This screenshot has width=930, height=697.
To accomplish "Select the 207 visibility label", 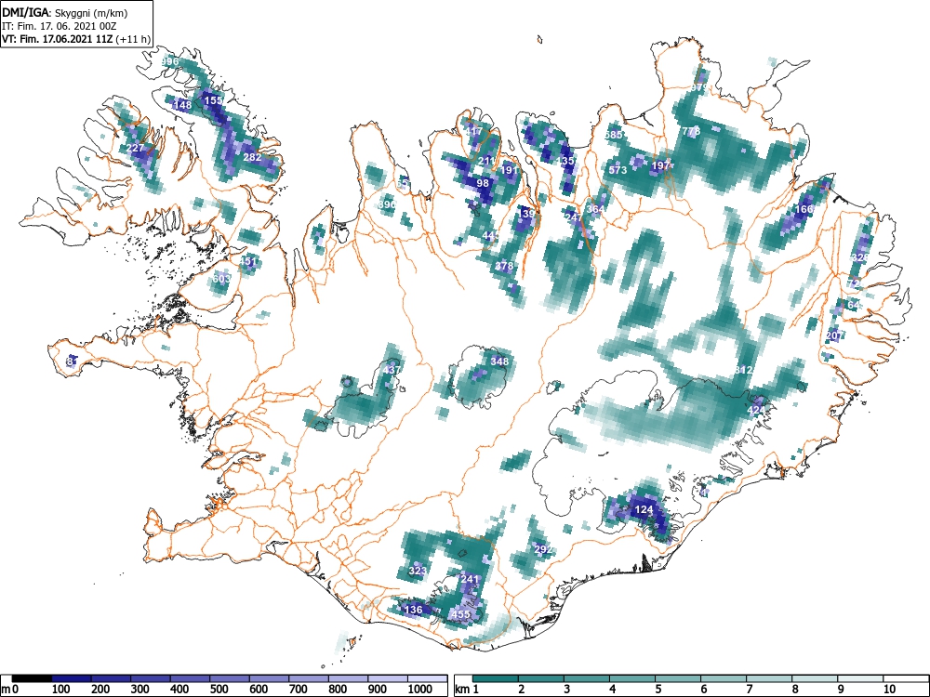I will 834,336.
